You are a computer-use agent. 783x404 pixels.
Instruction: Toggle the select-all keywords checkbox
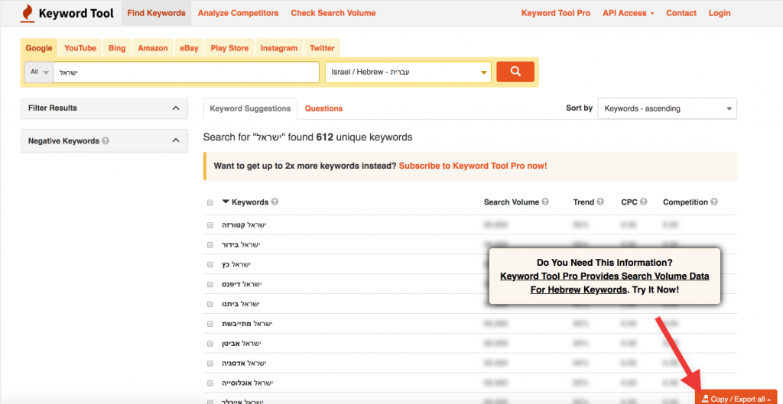(210, 202)
